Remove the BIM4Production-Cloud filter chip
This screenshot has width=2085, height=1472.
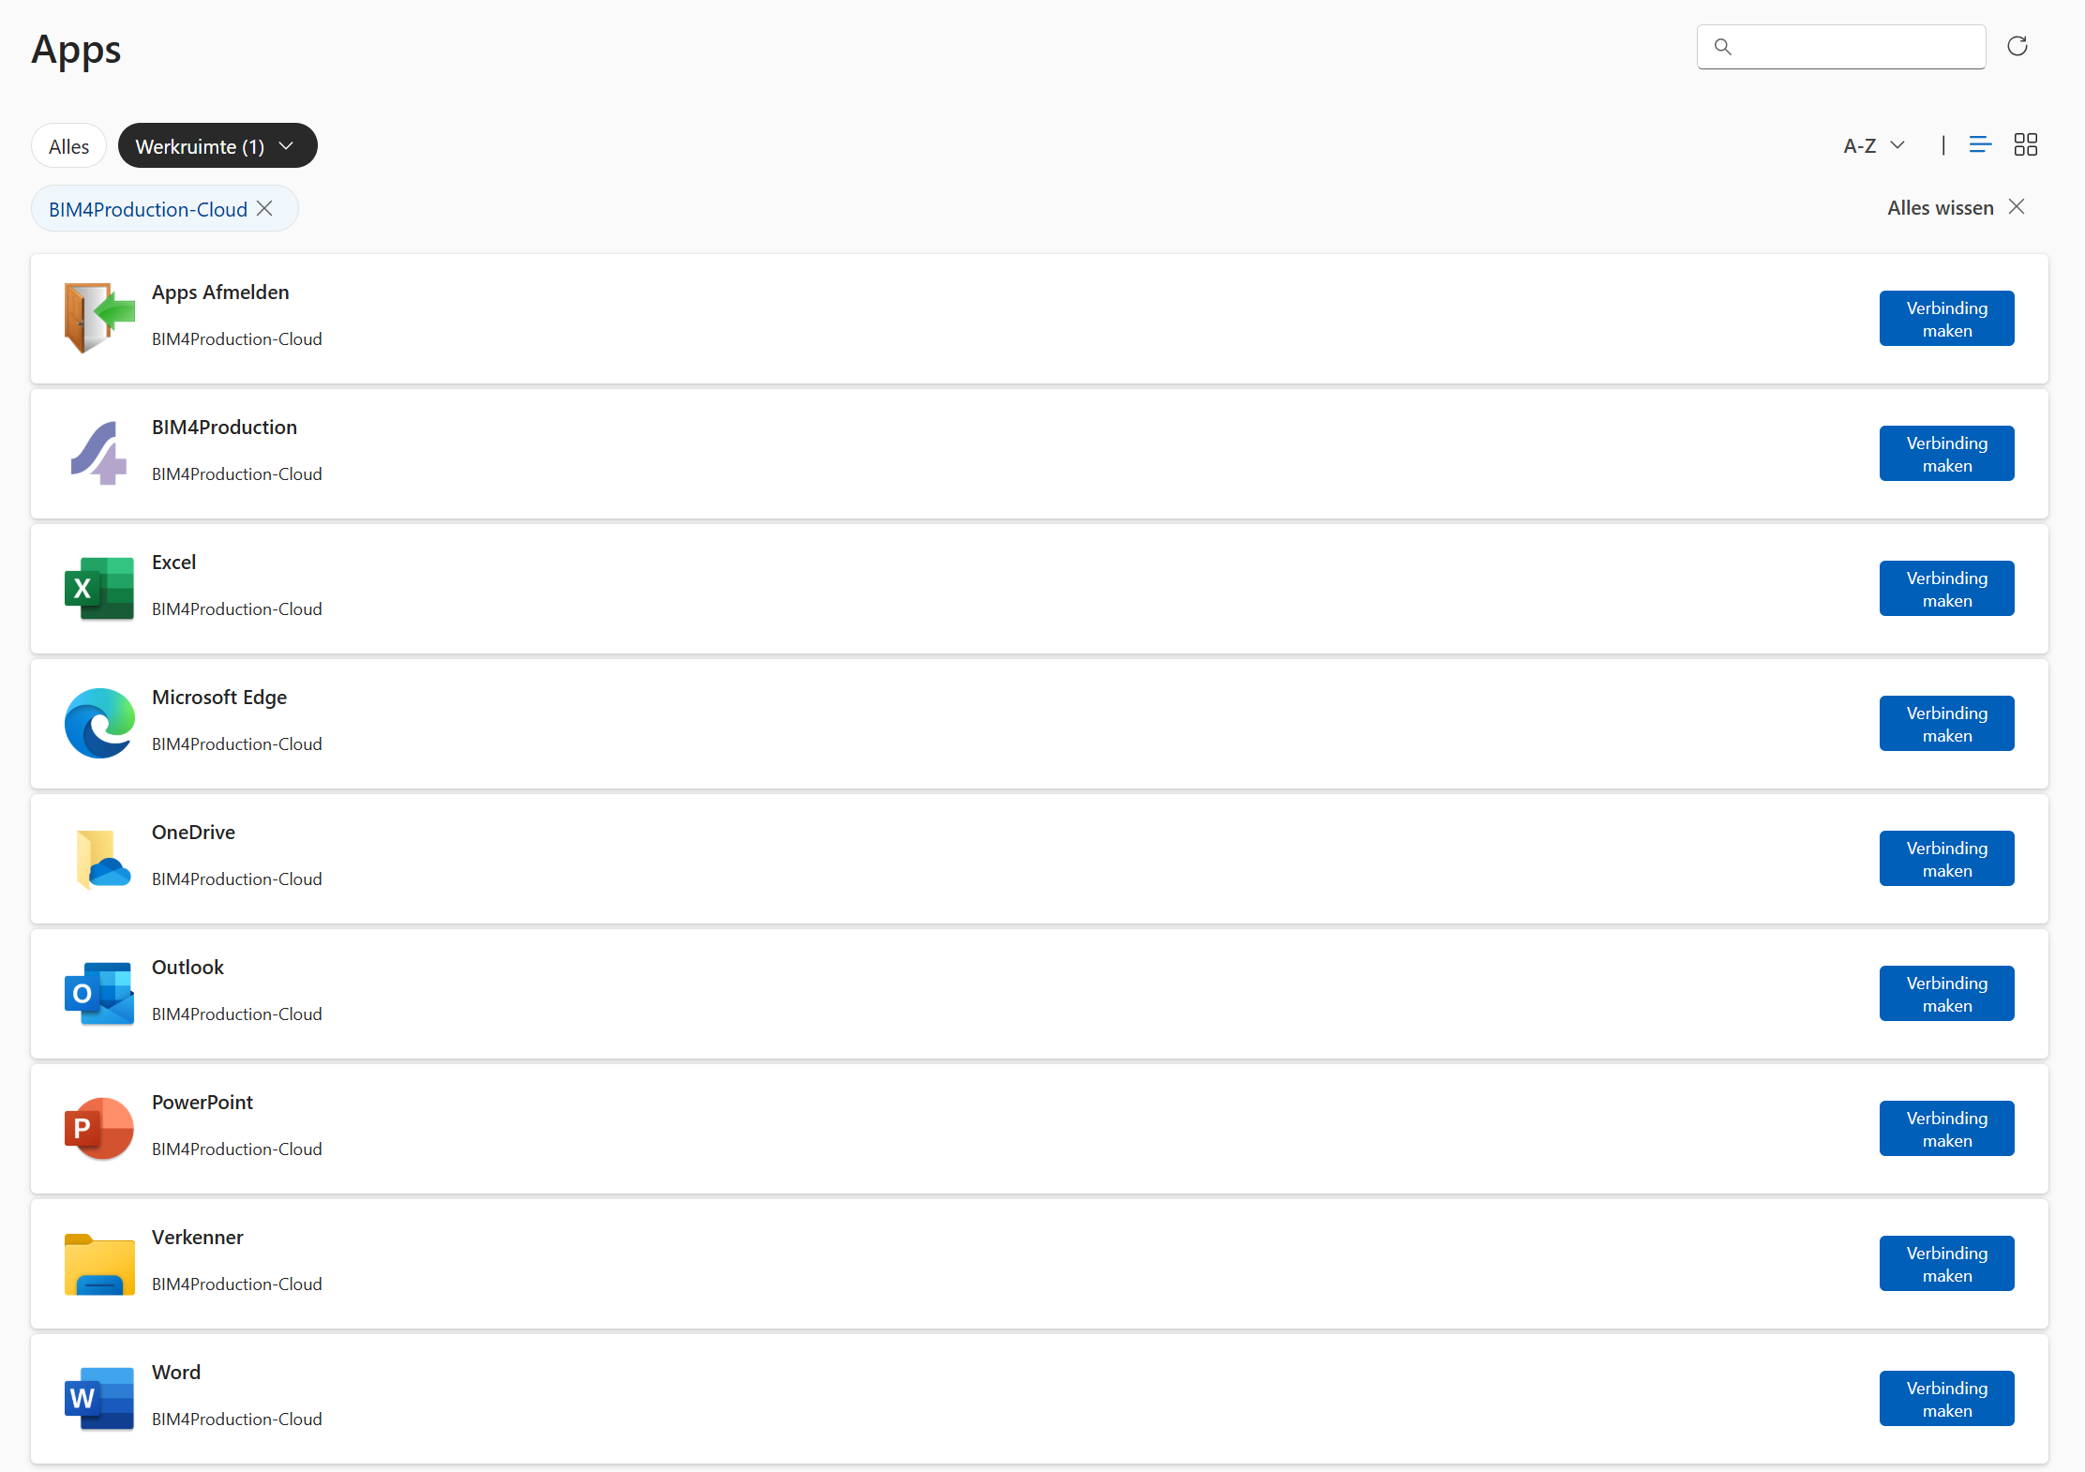[265, 208]
